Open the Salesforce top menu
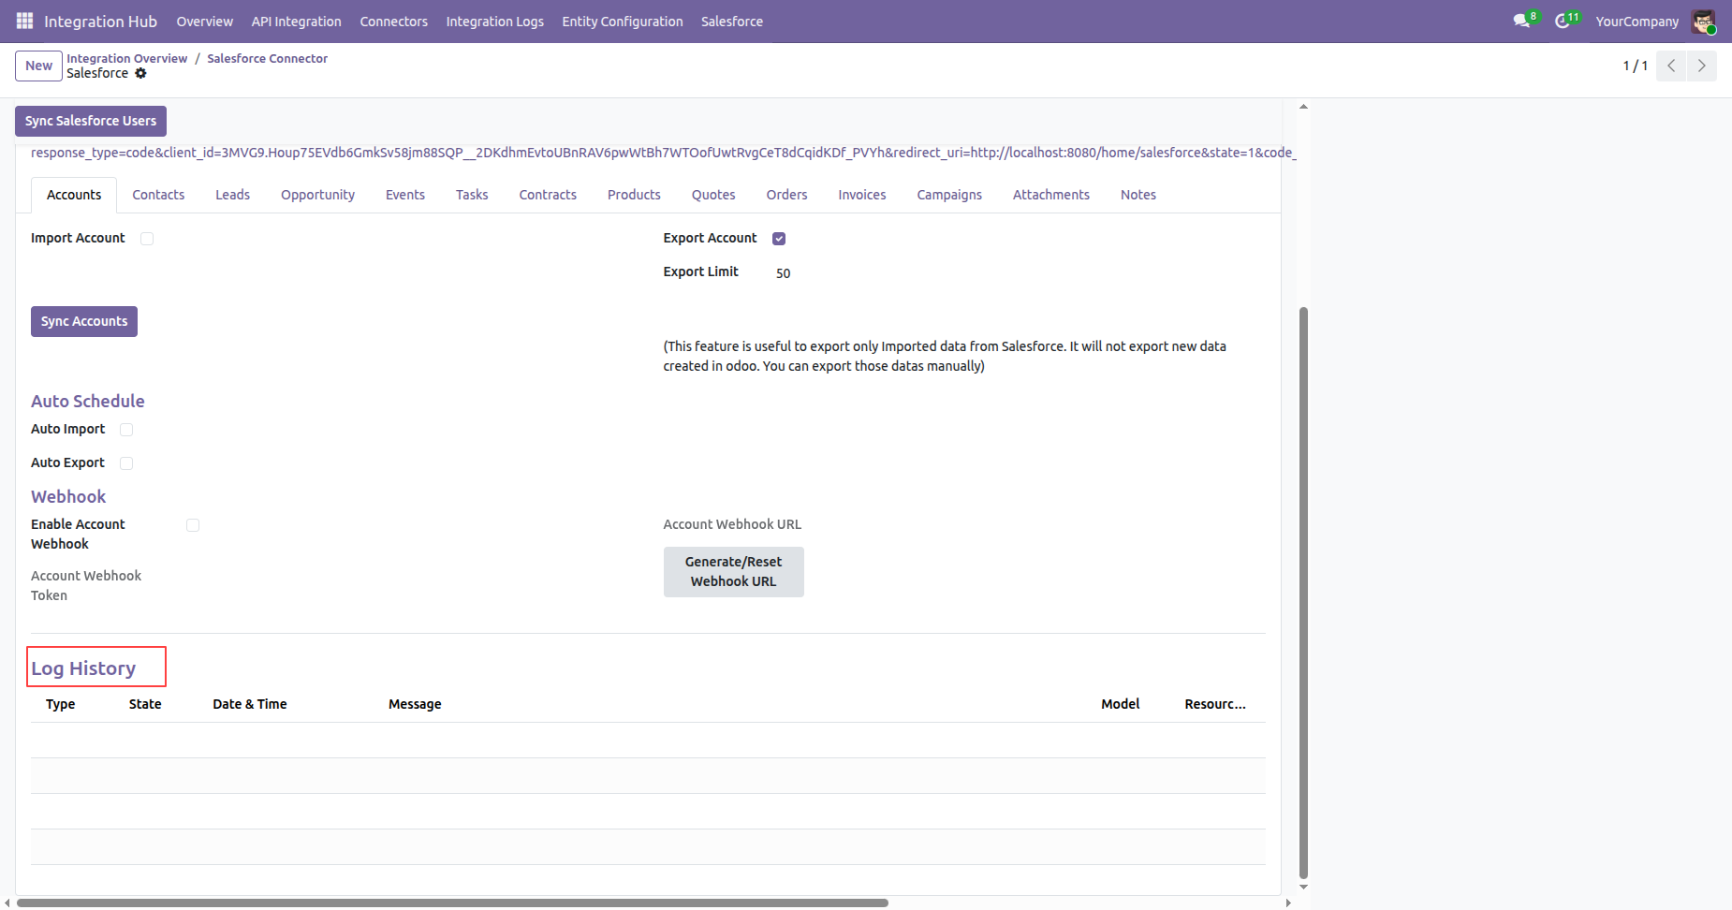Screen dimensions: 1732x910 coord(732,22)
